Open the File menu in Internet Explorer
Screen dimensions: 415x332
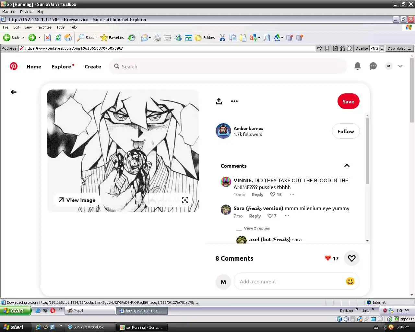click(x=6, y=27)
